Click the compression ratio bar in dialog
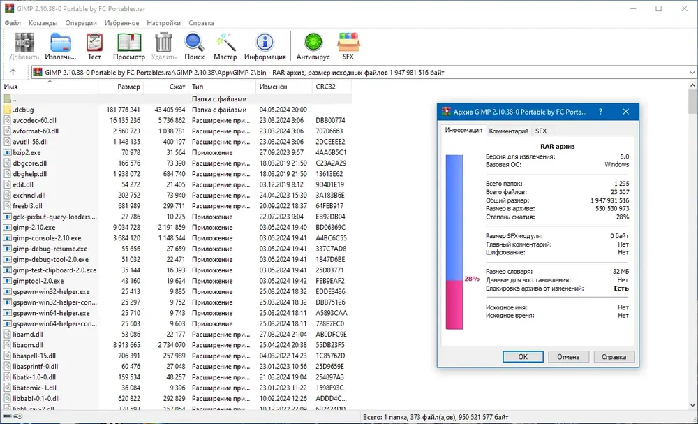 (454, 242)
